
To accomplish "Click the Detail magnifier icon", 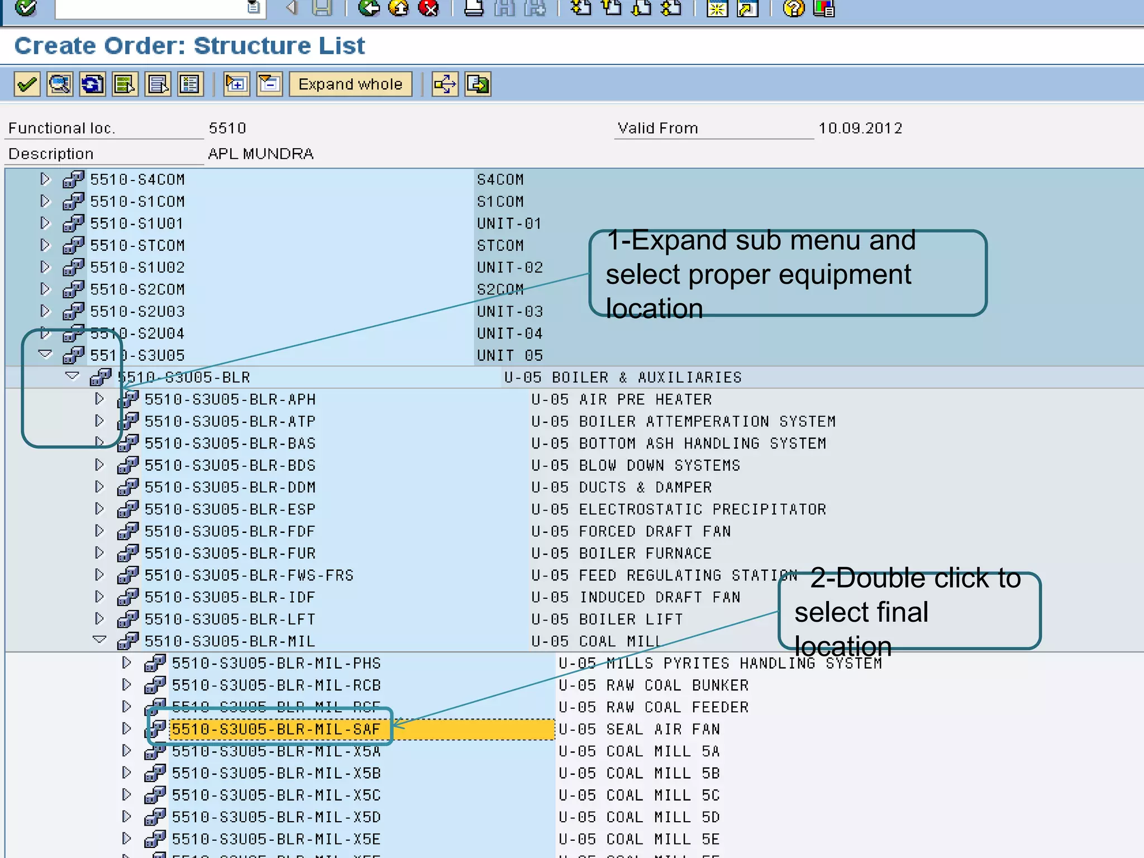I will point(60,84).
